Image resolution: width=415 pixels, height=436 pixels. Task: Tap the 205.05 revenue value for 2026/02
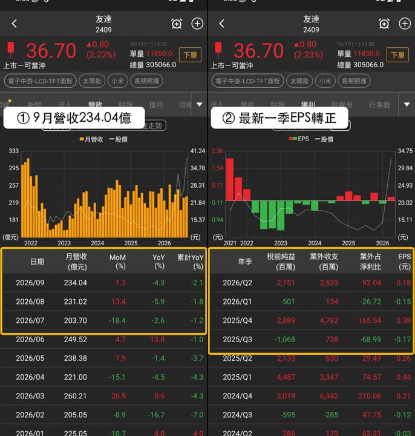[75, 415]
